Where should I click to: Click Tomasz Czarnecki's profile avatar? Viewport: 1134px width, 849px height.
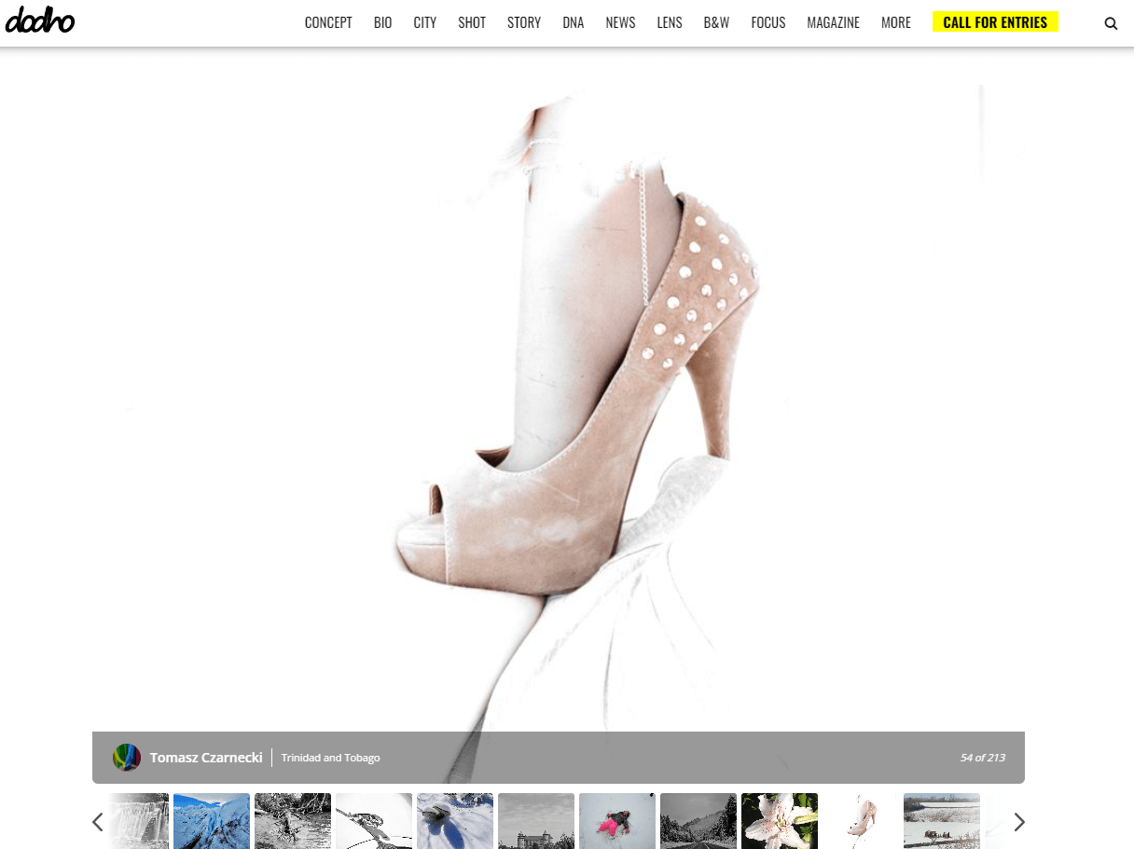pos(127,758)
